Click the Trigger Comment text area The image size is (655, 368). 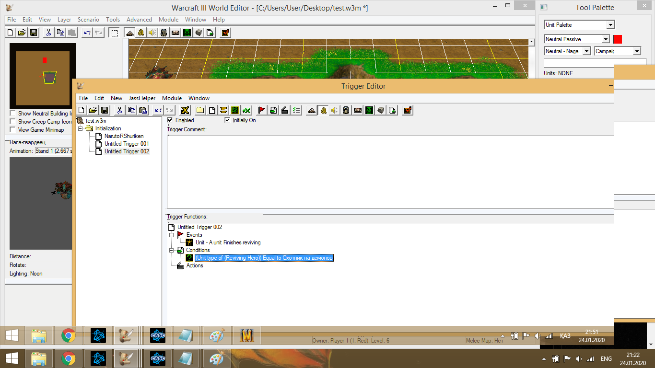pos(390,172)
